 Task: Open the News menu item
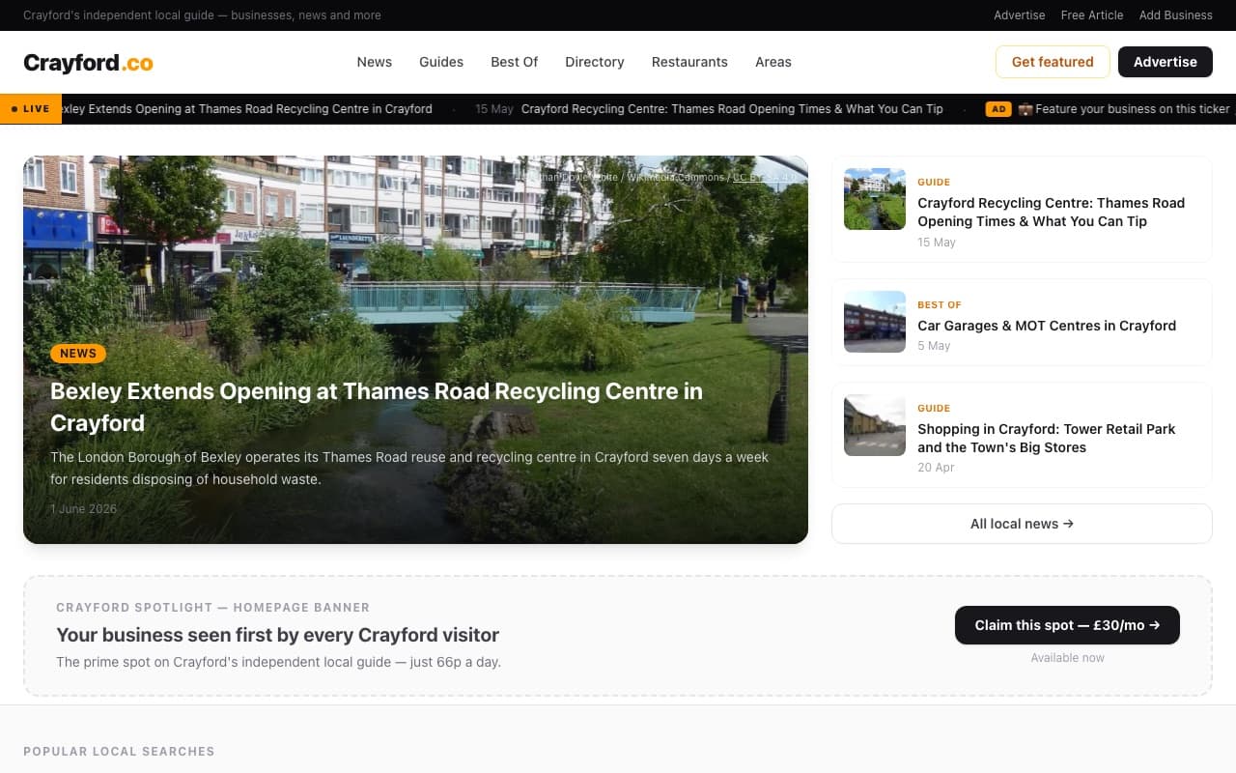374,62
